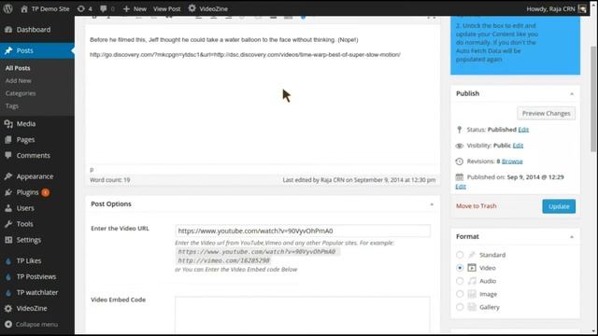This screenshot has width=598, height=336.
Task: Click the Appearance brush icon
Action: (x=8, y=176)
